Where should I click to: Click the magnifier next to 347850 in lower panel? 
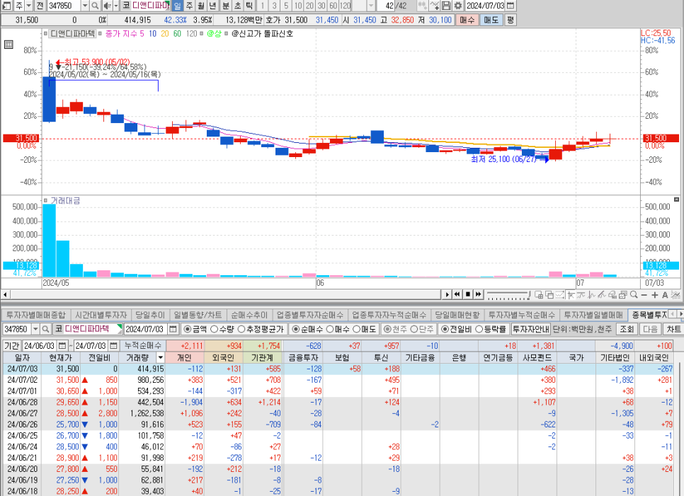pos(45,329)
